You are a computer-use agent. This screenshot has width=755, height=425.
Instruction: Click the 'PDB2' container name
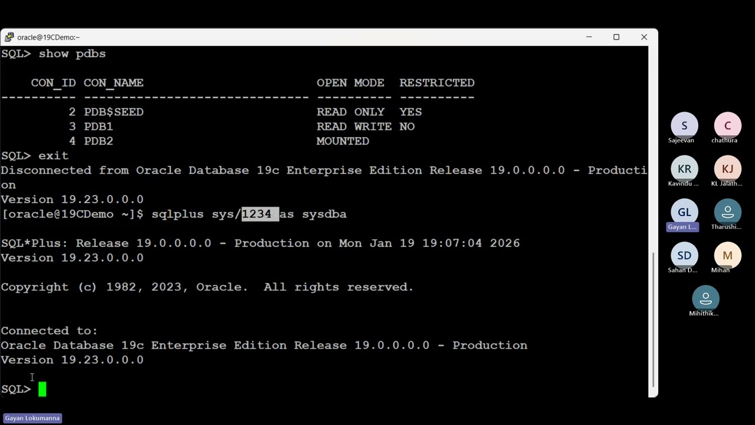pos(98,141)
